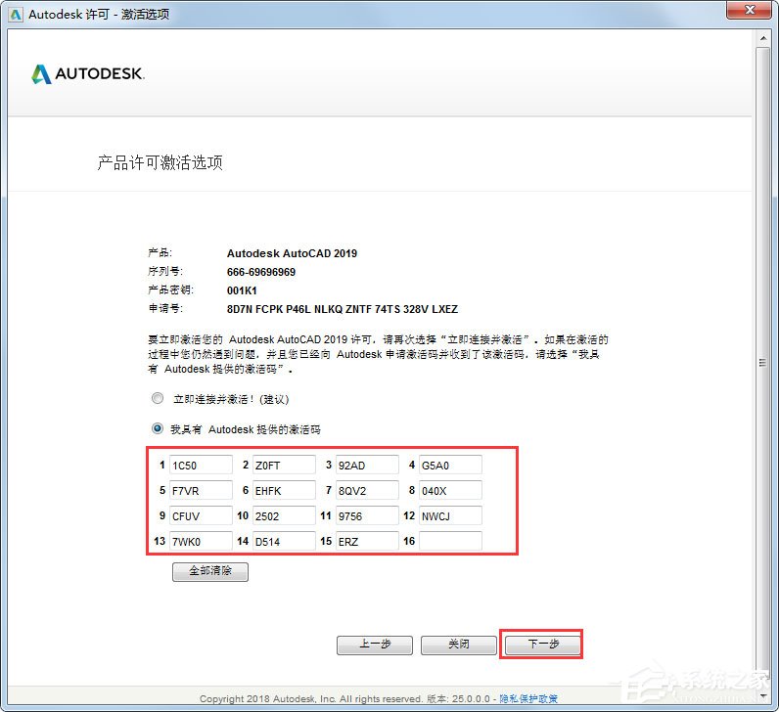Close the Autodesk license window
This screenshot has width=779, height=712.
pyautogui.click(x=750, y=11)
